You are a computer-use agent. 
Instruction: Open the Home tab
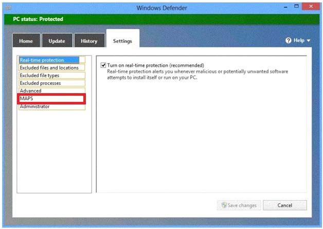pos(26,41)
